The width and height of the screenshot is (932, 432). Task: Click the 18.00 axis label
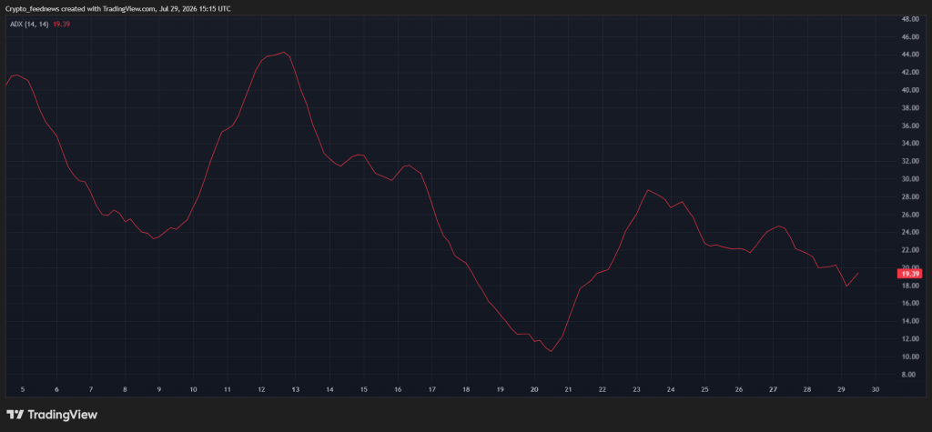pyautogui.click(x=911, y=286)
